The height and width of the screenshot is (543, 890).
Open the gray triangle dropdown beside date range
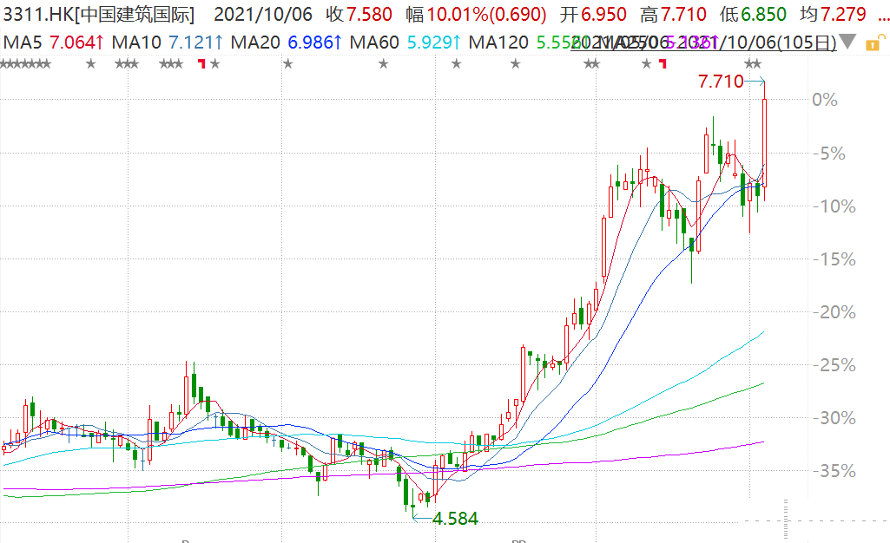[x=847, y=42]
